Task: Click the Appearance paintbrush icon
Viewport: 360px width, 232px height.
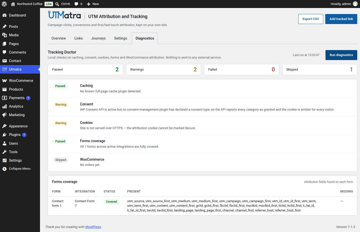Action: pyautogui.click(x=4, y=126)
